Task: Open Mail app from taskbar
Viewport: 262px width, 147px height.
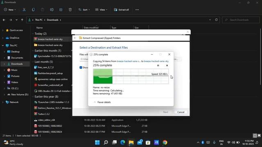Action: point(140,143)
